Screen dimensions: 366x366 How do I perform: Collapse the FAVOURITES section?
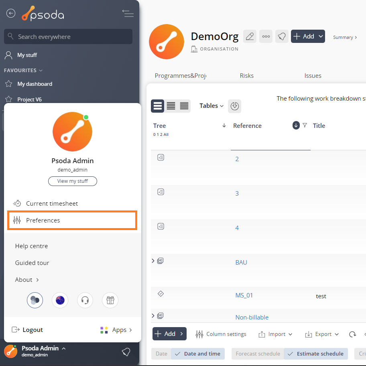pos(23,70)
